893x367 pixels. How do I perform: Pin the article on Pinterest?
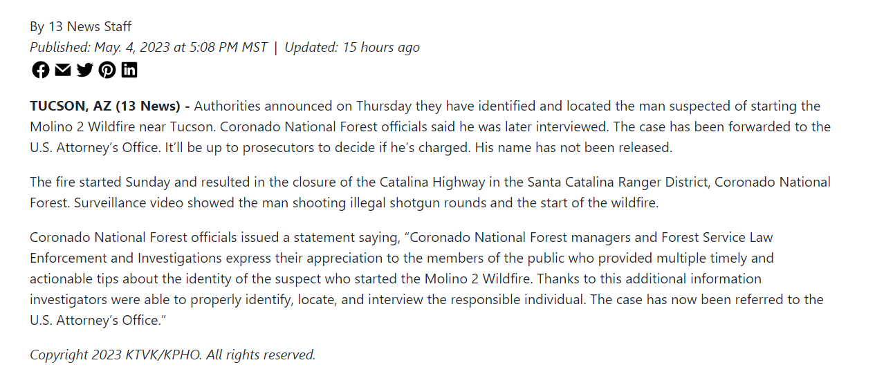coord(107,70)
